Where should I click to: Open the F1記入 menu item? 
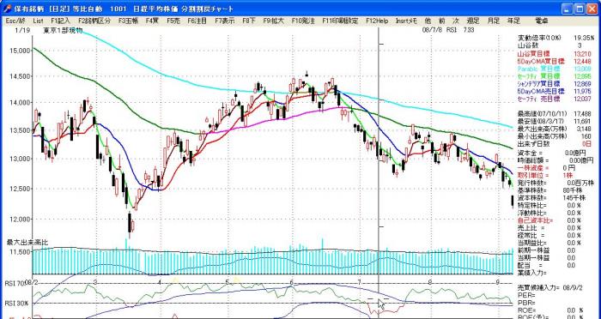click(x=61, y=21)
